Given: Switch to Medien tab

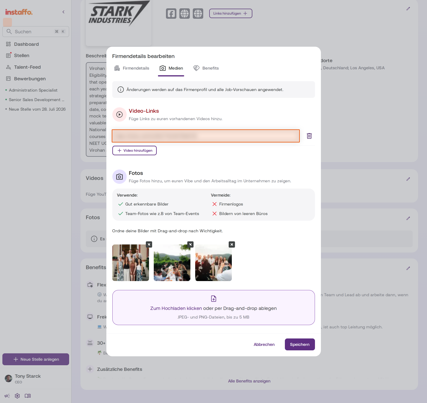Looking at the screenshot, I should 171,68.
